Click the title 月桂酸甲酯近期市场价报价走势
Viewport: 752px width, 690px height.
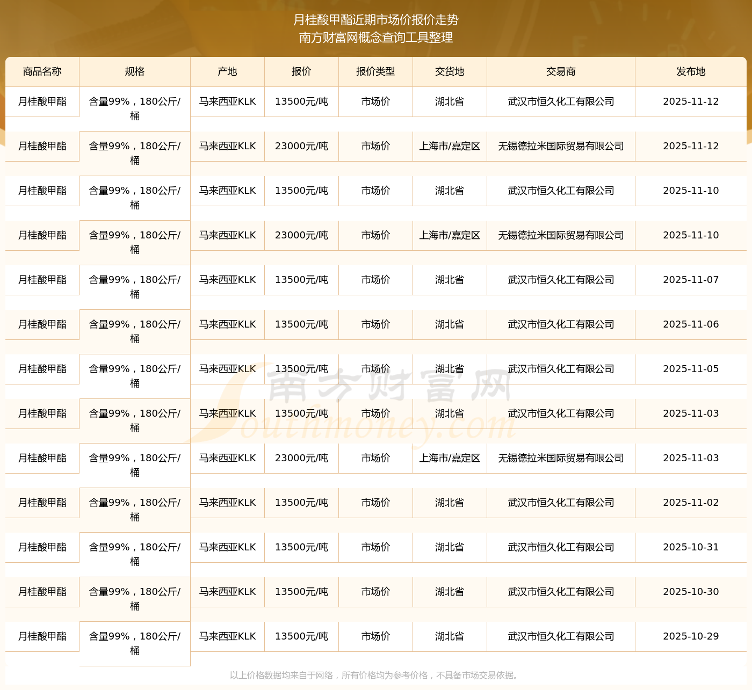(x=376, y=20)
